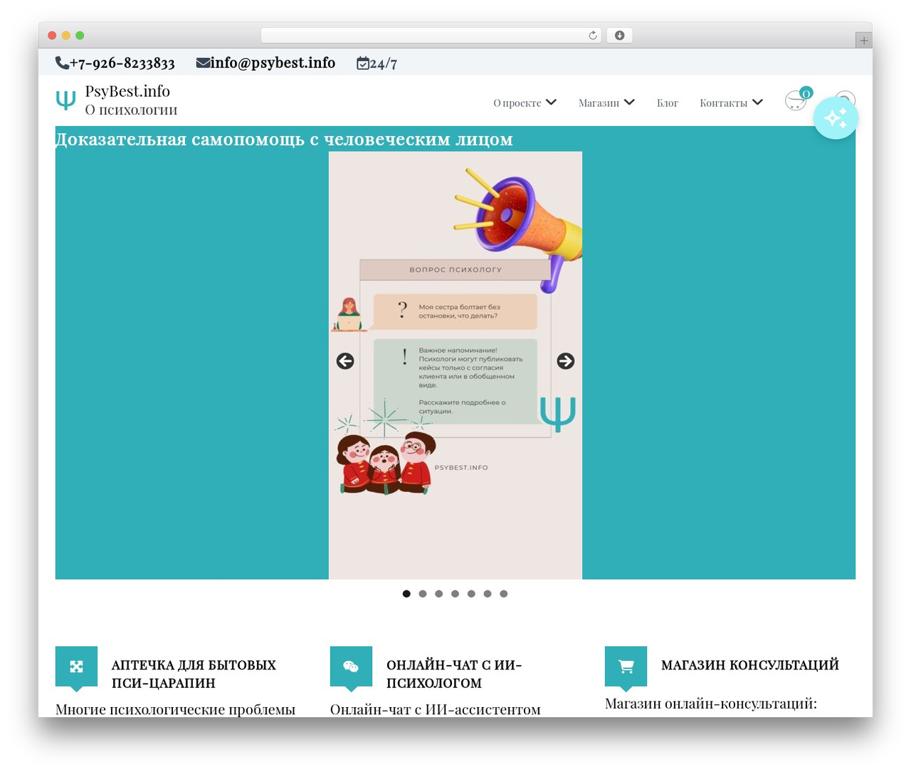Click the phone handset icon
The height and width of the screenshot is (772, 911).
(x=62, y=63)
